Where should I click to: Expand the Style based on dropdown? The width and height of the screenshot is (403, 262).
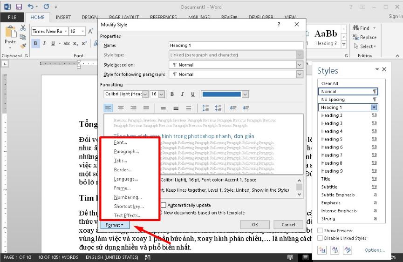299,65
